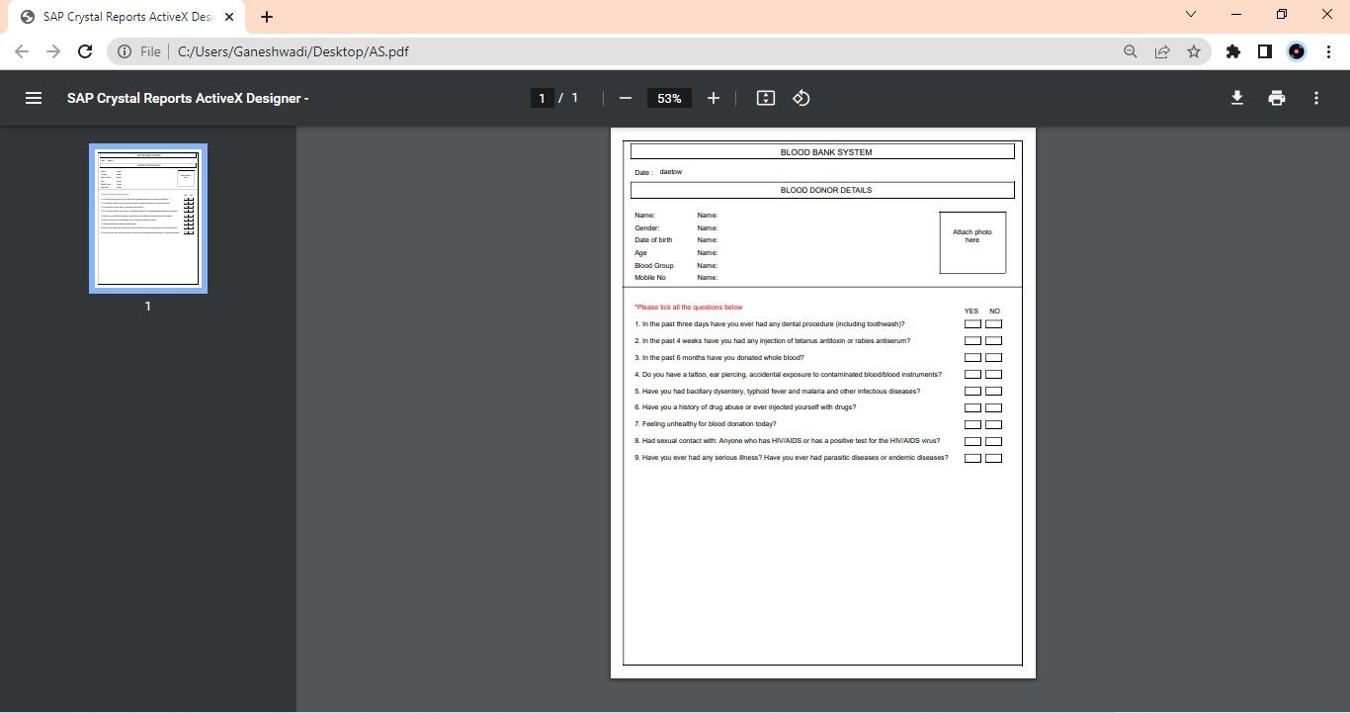Click the Gender label
This screenshot has width=1350, height=713.
pos(647,228)
